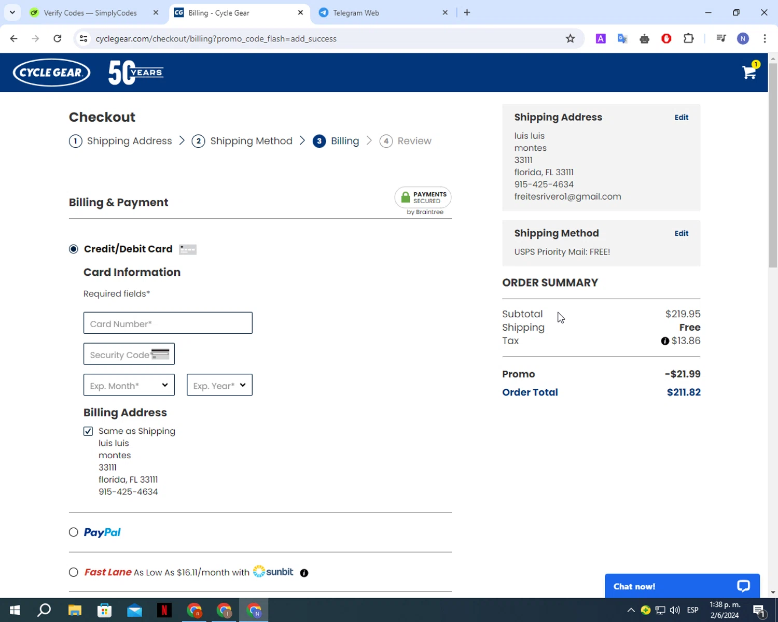
Task: Click the Google Translate extension icon
Action: tap(622, 38)
